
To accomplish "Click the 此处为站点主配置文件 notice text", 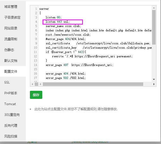I will (x=76, y=109).
